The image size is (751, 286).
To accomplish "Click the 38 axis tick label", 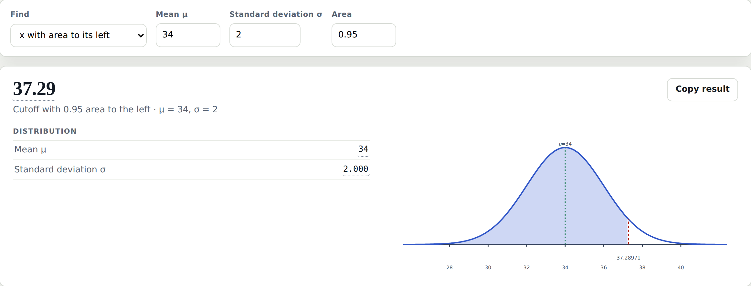I will [x=642, y=267].
